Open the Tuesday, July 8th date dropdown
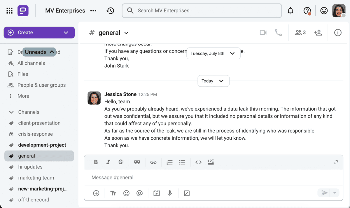This screenshot has width=350, height=208. (x=213, y=53)
